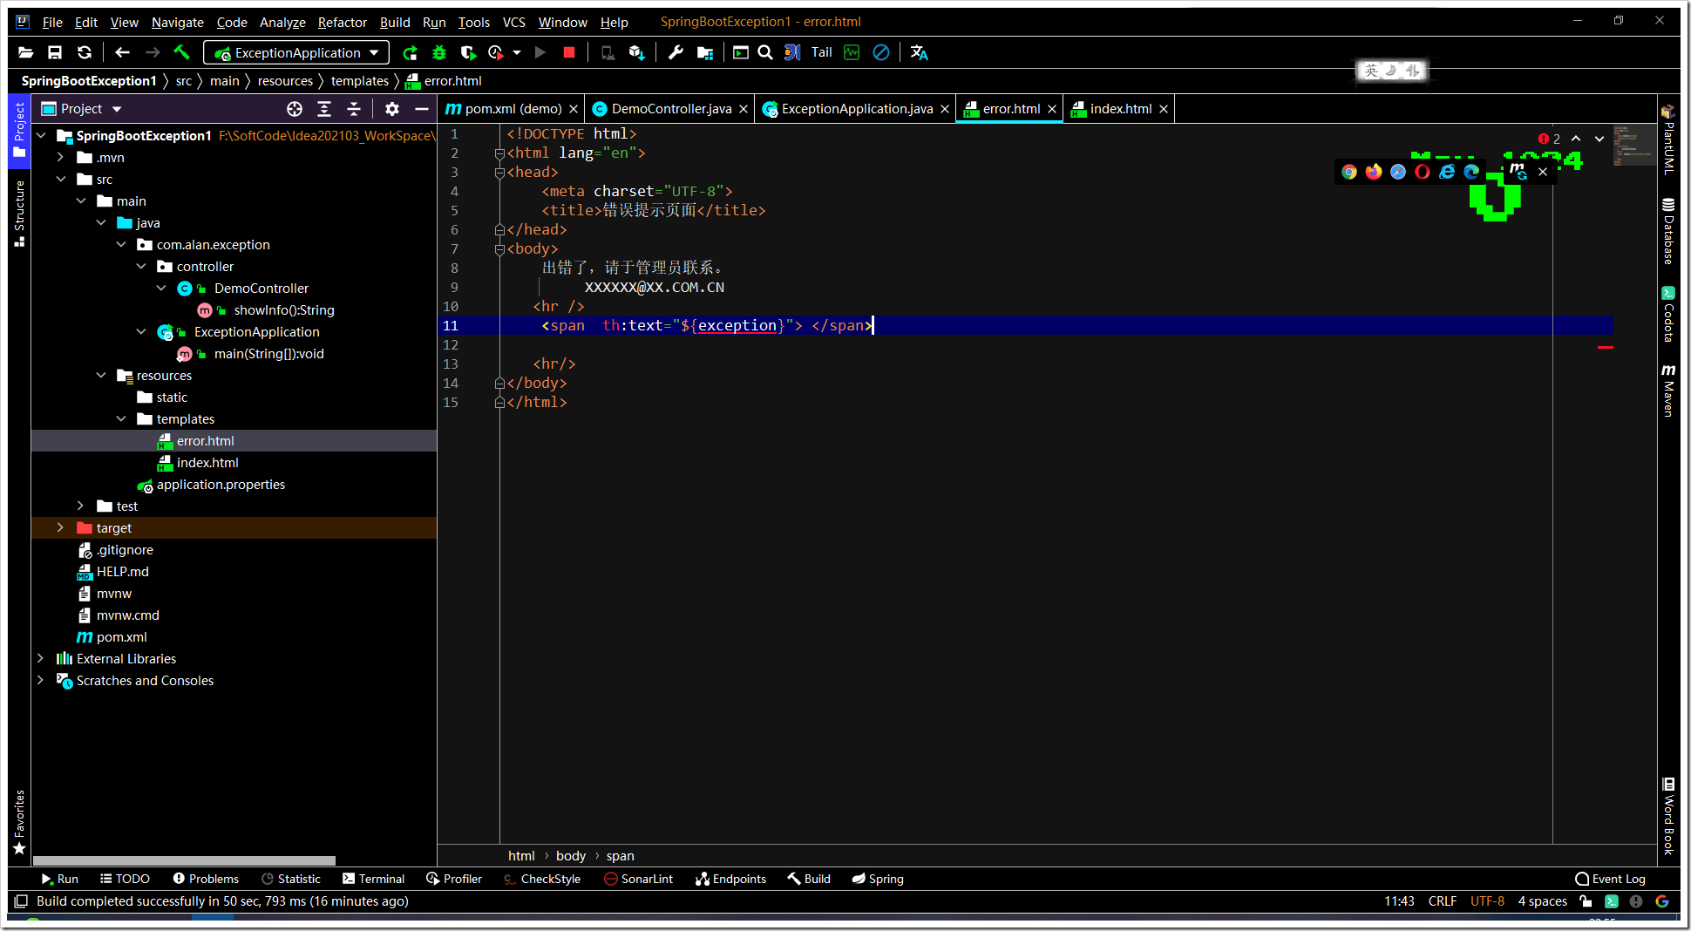Expand the target folder

[60, 527]
